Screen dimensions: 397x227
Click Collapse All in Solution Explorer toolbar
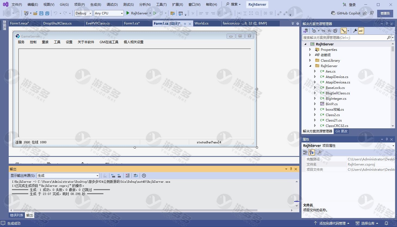[329, 31]
